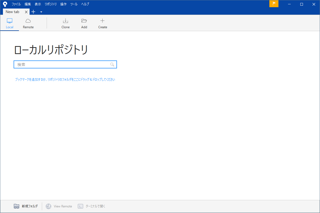Click the Add folder icon
The image size is (320, 213).
84,21
